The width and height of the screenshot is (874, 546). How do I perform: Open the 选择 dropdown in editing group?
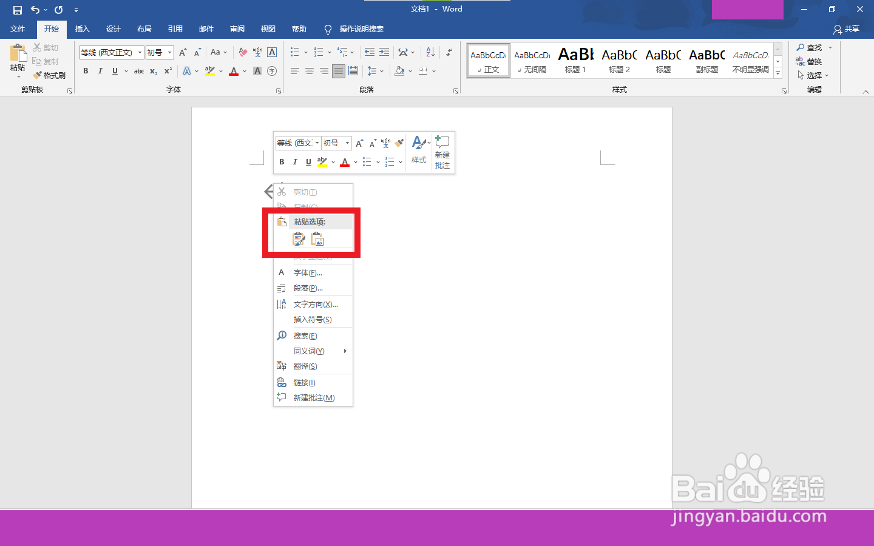[813, 75]
